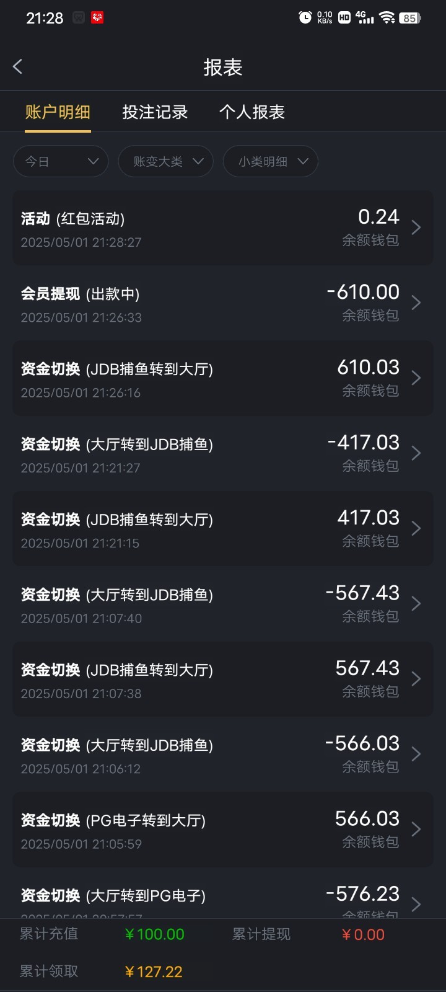The image size is (446, 992).
Task: Switch to the 投注记录 tab
Action: coord(155,112)
